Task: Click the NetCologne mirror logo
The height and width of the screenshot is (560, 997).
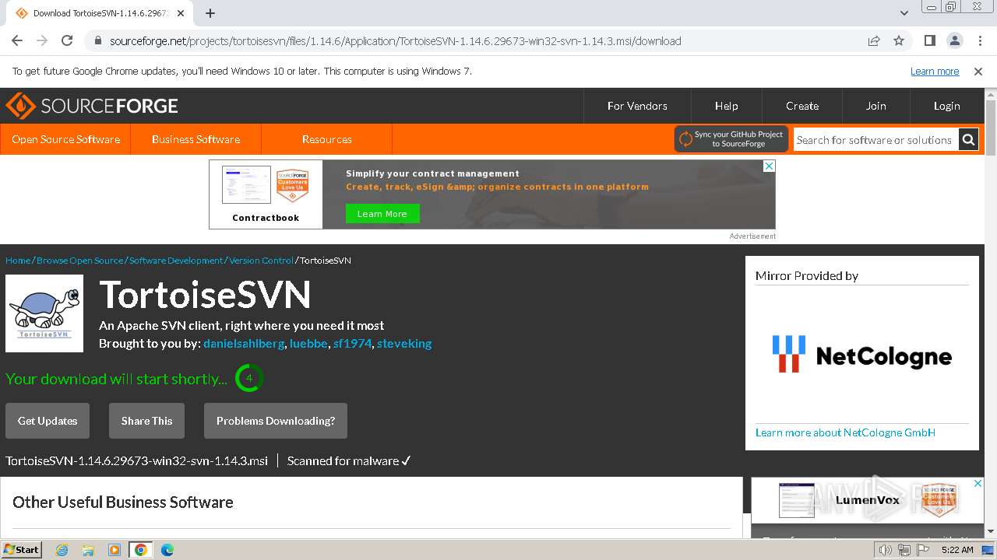Action: pos(862,355)
